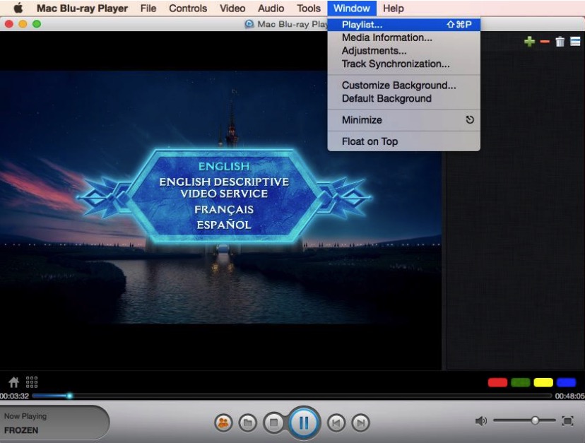This screenshot has width=585, height=443.
Task: Select ESPAÑOL language option
Action: tap(224, 225)
